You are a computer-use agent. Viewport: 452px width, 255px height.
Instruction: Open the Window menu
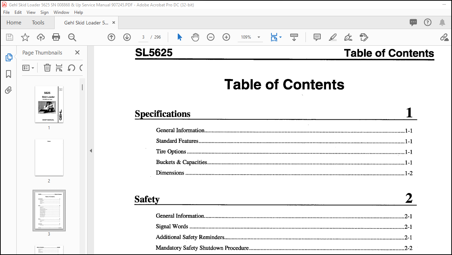click(x=61, y=12)
